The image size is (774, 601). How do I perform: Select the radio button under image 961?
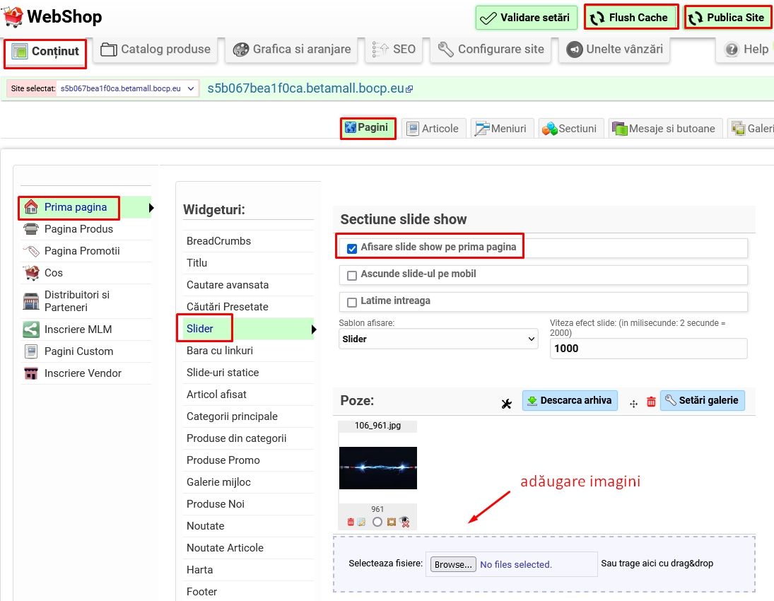point(377,522)
